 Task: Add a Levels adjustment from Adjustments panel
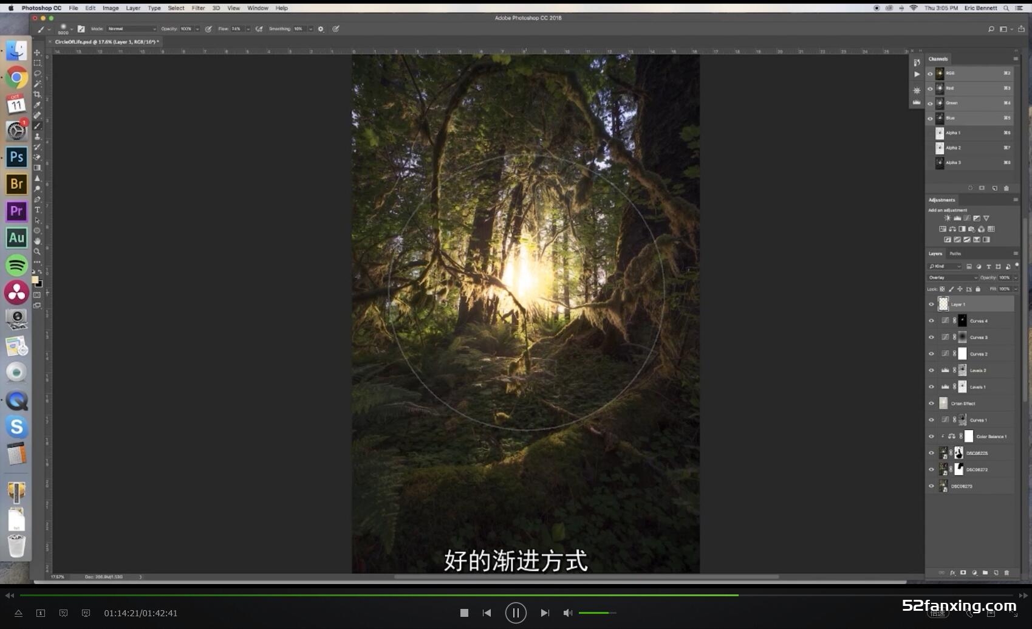(x=957, y=218)
